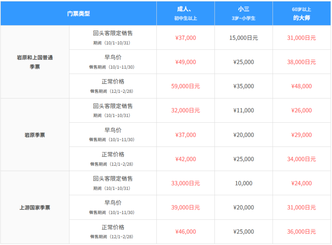Viewport: 332px width, 245px height.
Task: Click the 小三 3岁~小学生 column header
Action: tap(243, 14)
